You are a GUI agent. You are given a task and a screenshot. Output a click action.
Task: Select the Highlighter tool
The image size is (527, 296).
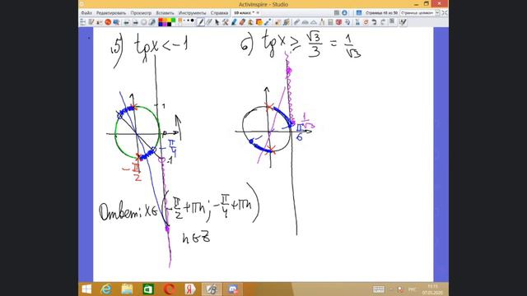[208, 22]
